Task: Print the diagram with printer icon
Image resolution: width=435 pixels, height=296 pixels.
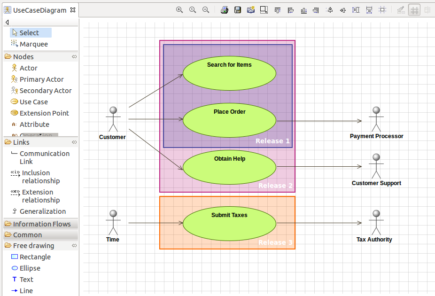Action: 225,10
